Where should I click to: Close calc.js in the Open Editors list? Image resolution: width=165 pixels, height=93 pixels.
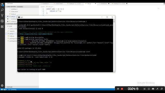tap(8, 17)
